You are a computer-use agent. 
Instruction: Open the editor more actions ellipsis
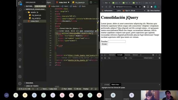click(95, 2)
